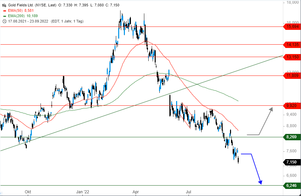Select the 6,246 green target label
301x196 pixels.
(292, 185)
